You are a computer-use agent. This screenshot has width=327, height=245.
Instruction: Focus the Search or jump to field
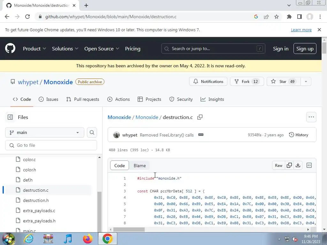(213, 48)
